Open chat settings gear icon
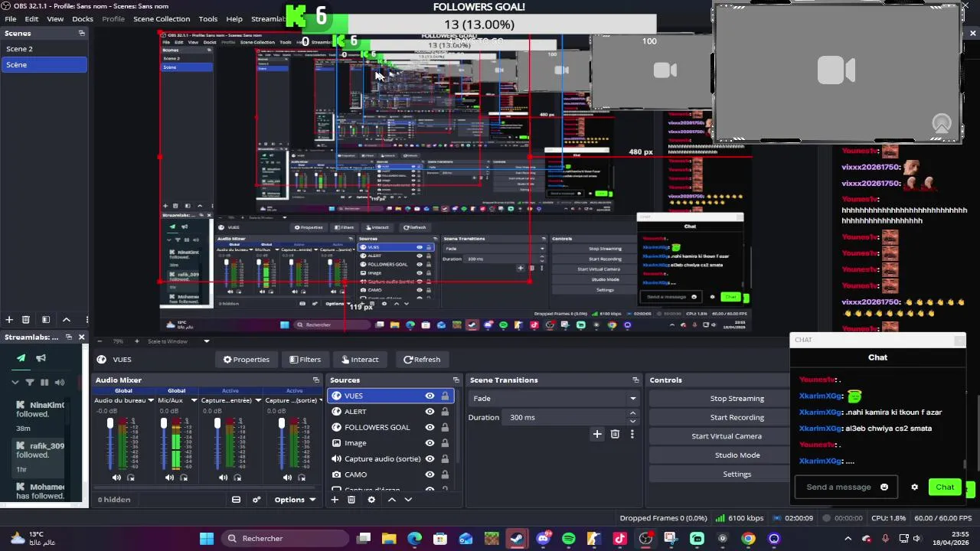The width and height of the screenshot is (980, 551). click(914, 487)
